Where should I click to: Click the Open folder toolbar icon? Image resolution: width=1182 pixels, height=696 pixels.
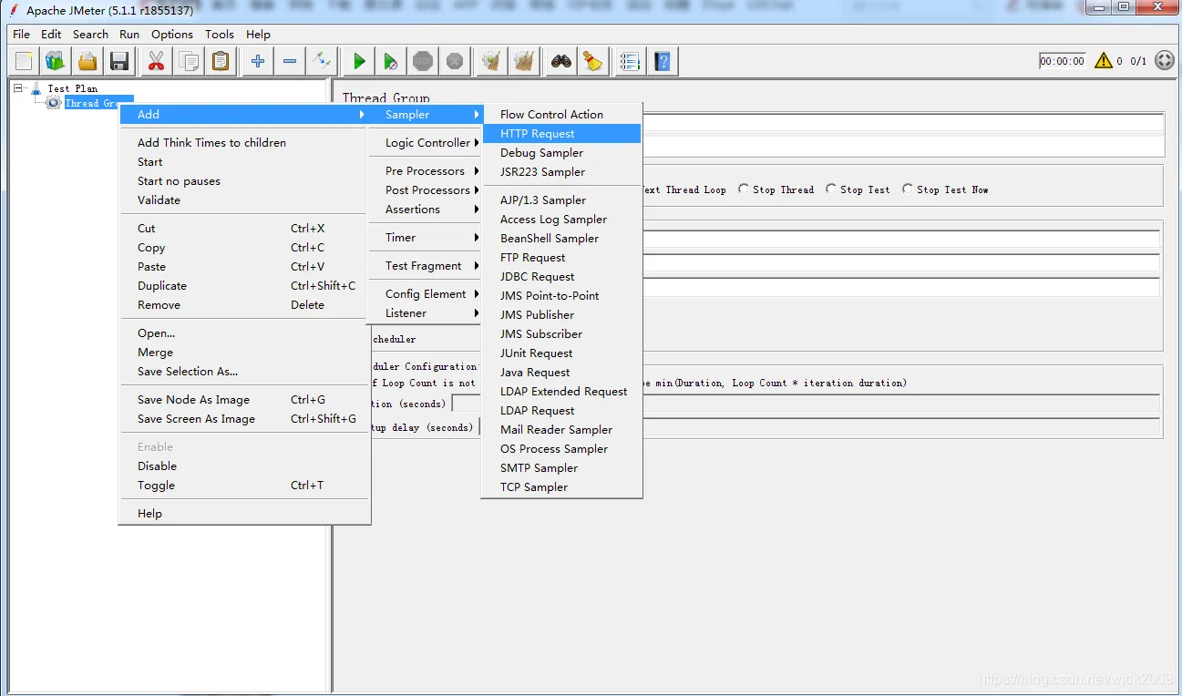tap(87, 61)
